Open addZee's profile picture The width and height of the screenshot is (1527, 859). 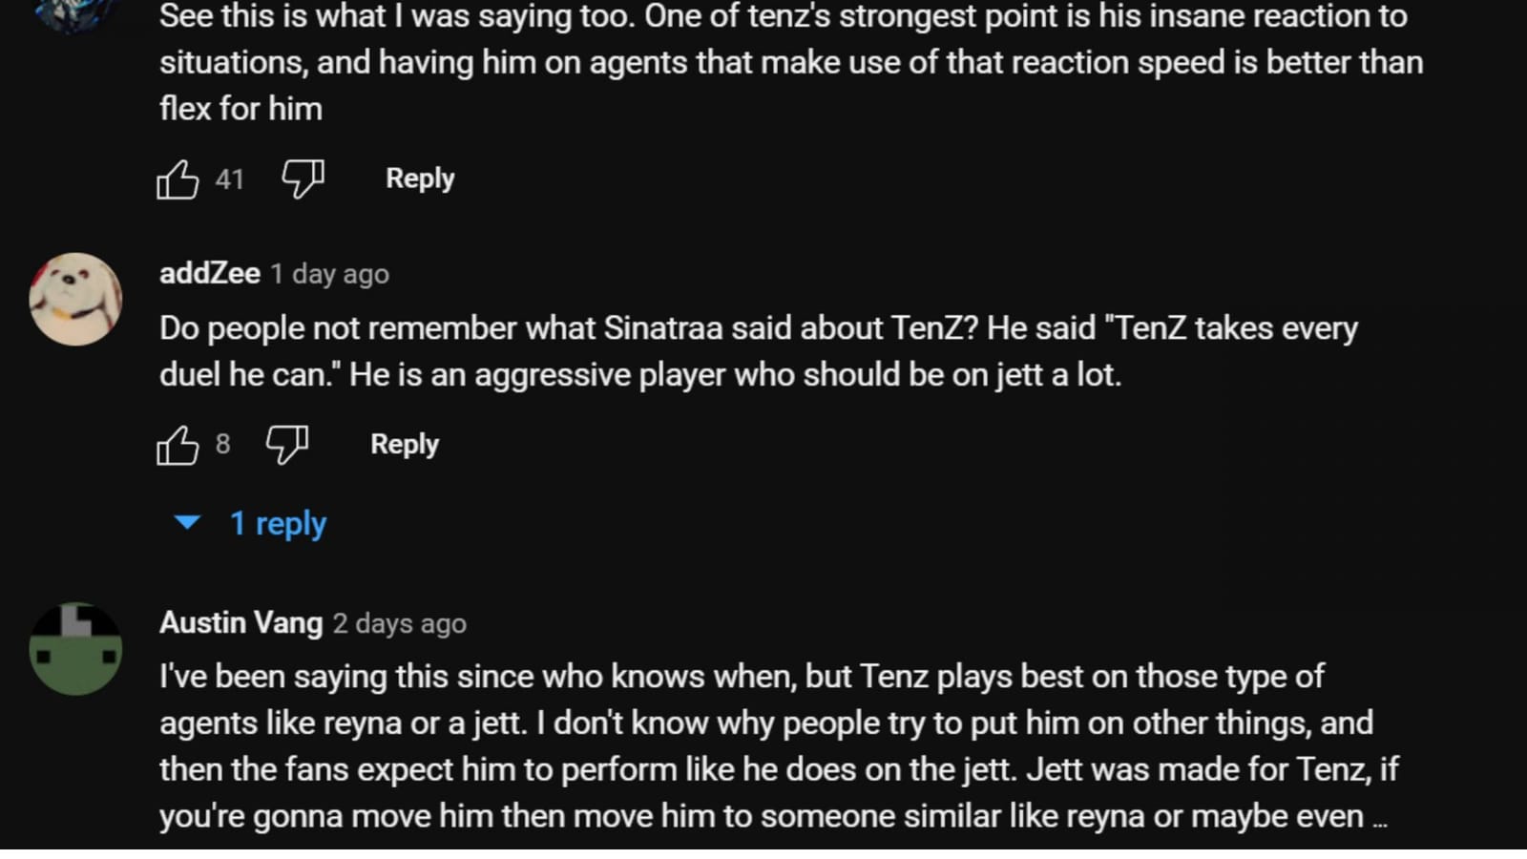[x=75, y=297]
